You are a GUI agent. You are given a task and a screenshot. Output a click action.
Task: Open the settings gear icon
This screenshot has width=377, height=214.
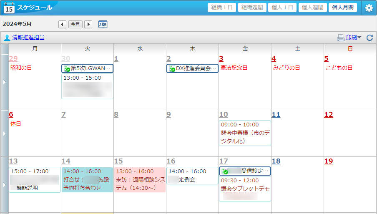click(369, 8)
